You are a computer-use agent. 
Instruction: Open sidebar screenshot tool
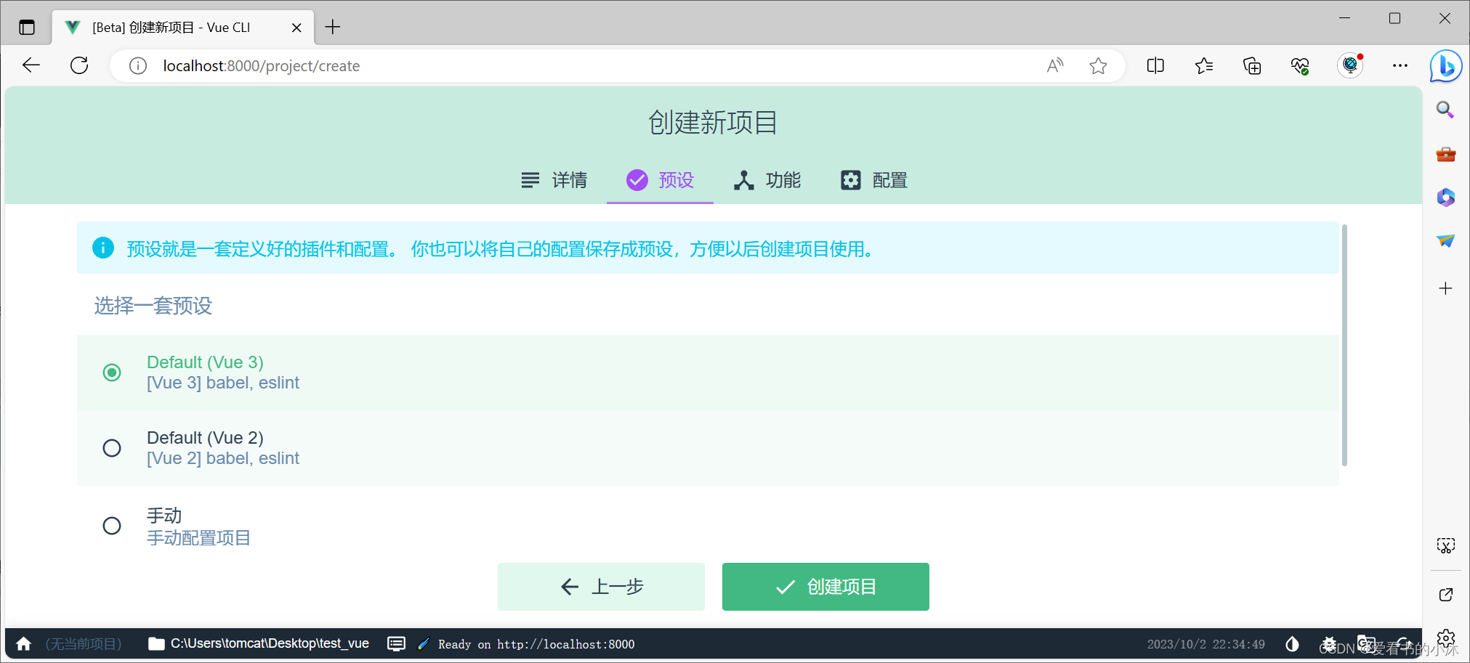point(1445,545)
